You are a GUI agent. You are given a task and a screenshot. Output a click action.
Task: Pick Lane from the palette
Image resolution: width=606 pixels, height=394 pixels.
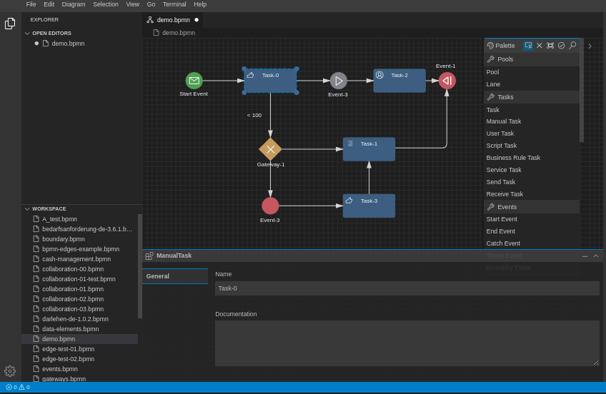532,84
